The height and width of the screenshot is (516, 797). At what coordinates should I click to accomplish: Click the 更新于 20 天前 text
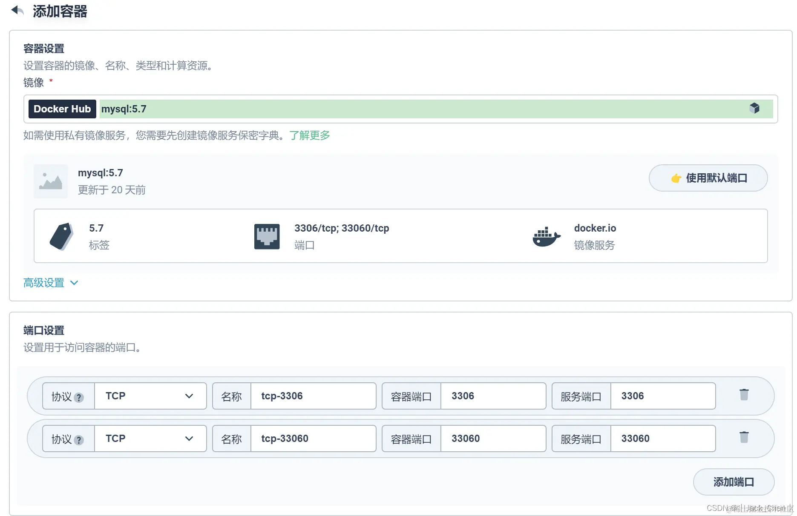[112, 190]
